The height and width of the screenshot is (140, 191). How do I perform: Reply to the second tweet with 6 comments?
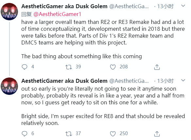point(25,134)
